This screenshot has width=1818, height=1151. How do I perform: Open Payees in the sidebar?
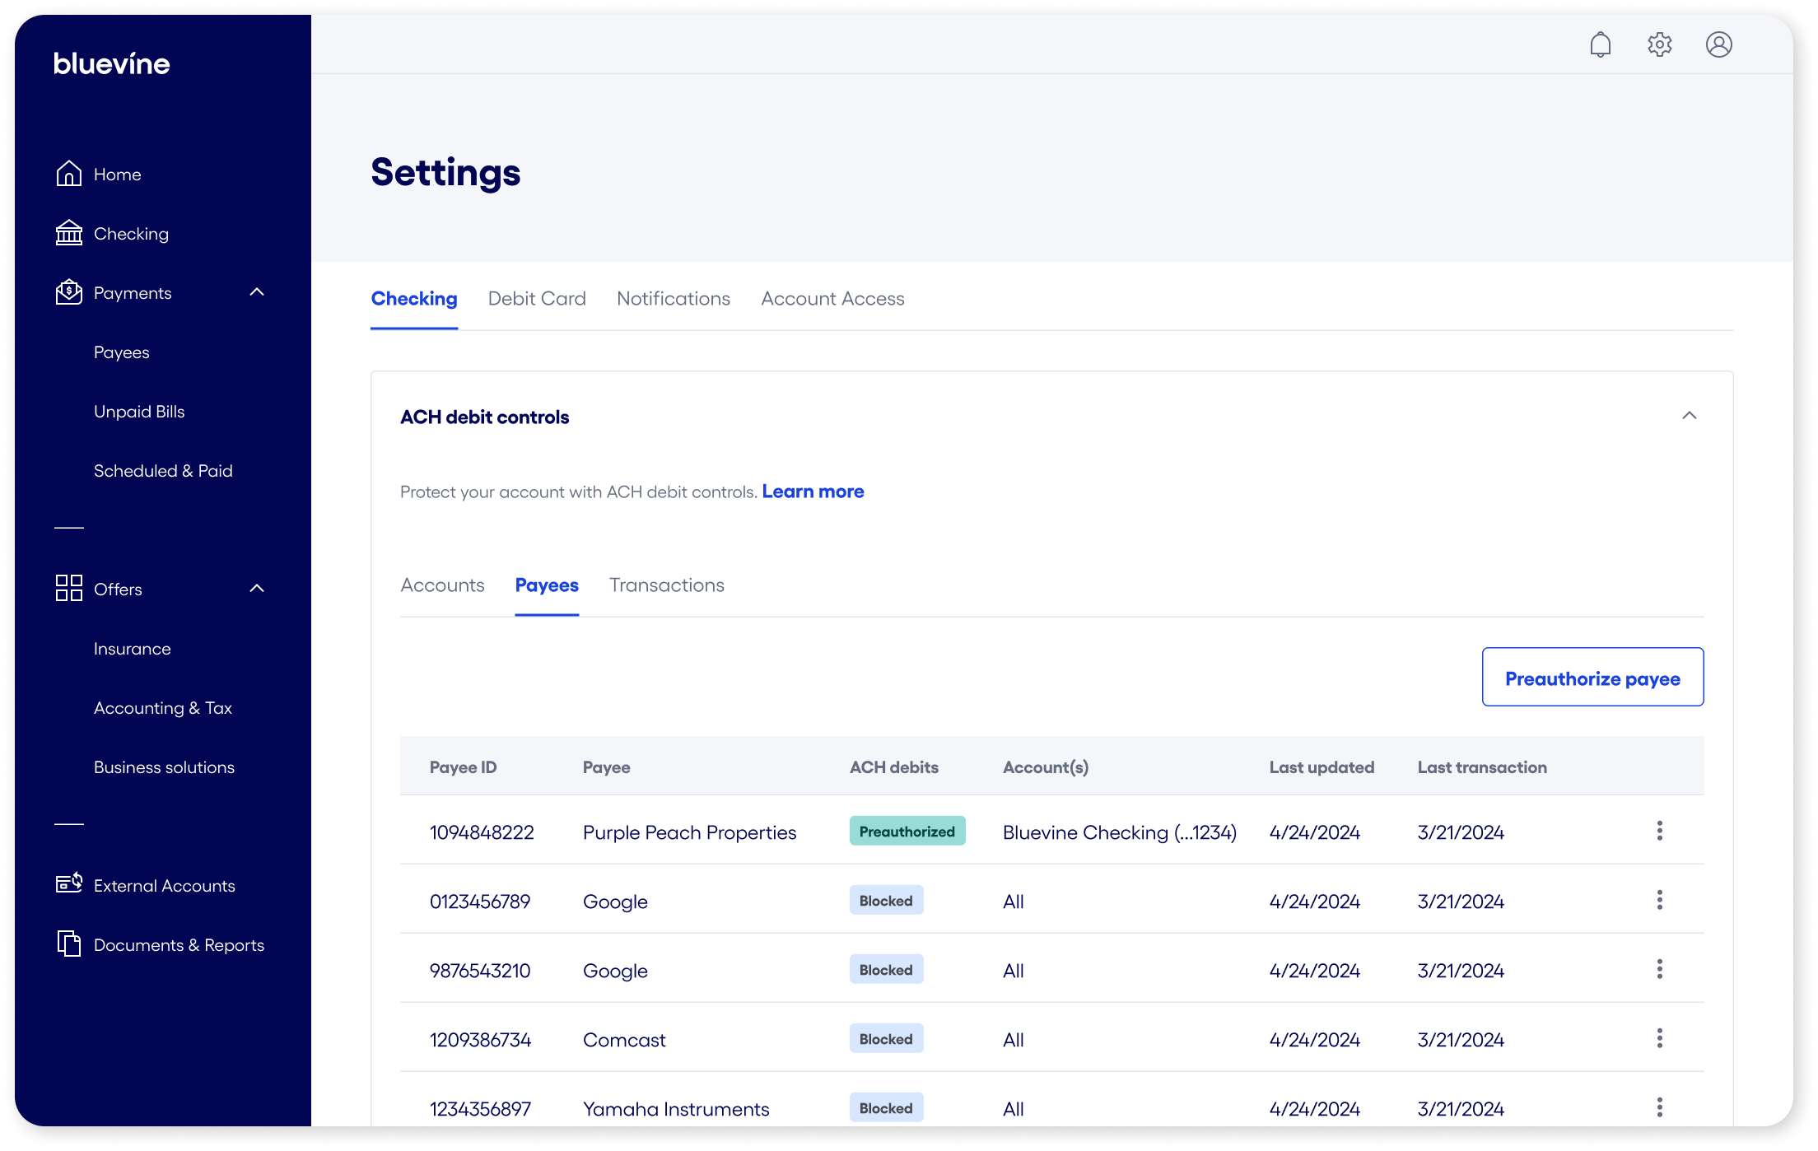122,352
